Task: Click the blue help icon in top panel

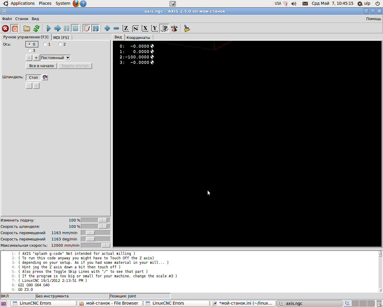Action: 83,4
